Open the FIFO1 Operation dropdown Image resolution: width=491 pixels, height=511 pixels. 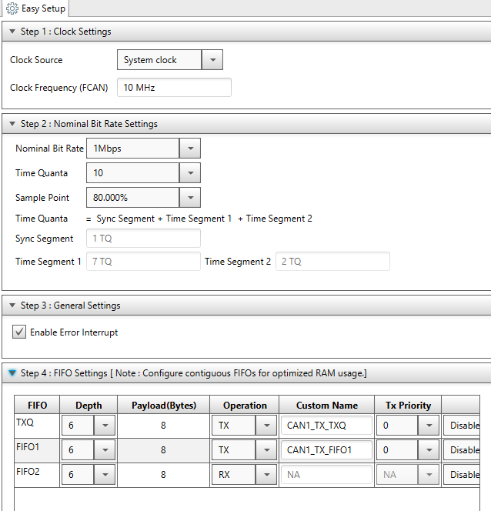coord(266,450)
